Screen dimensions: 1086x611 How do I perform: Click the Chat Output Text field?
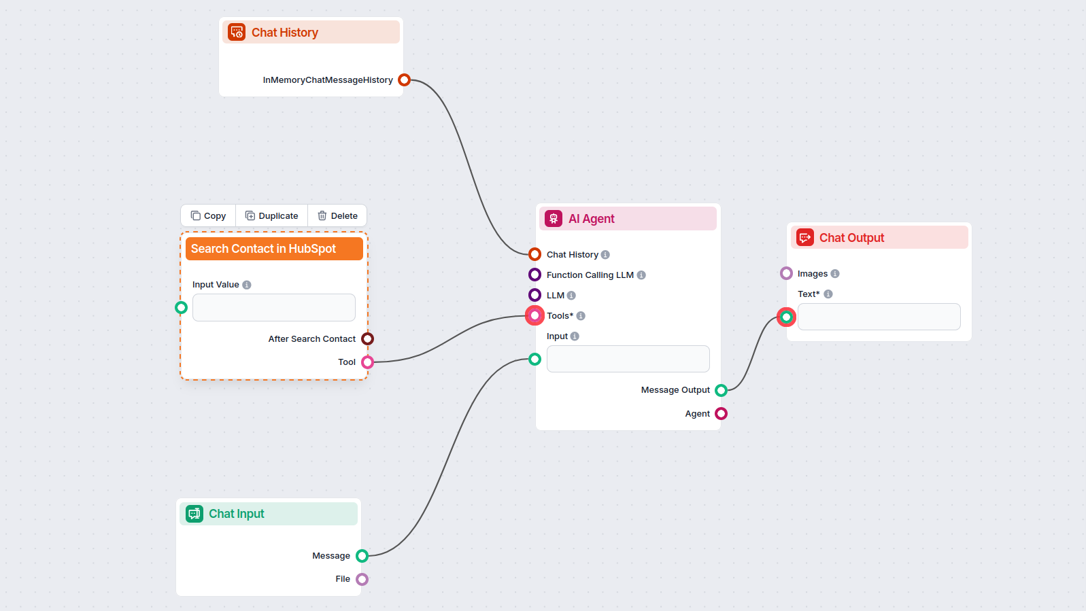click(x=879, y=317)
